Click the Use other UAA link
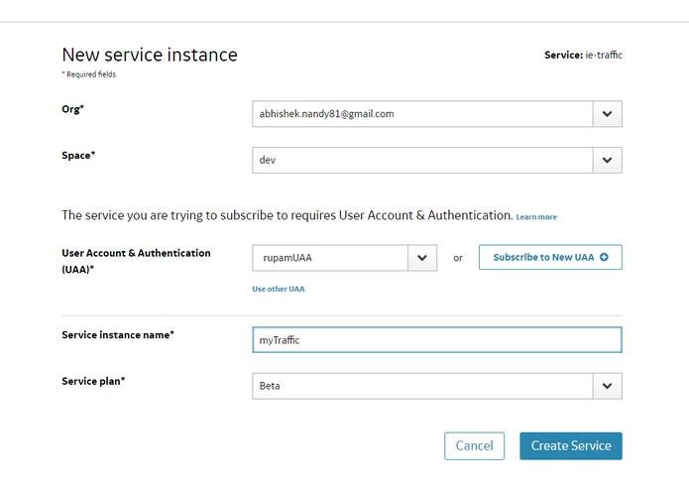 tap(279, 289)
